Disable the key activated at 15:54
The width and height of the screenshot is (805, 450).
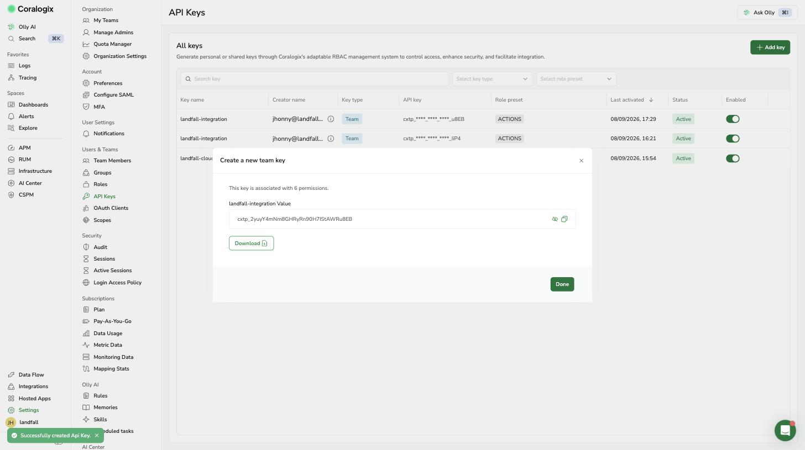pos(733,158)
